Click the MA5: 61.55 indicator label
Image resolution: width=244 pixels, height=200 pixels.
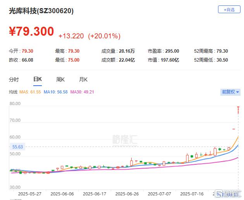click(30, 92)
